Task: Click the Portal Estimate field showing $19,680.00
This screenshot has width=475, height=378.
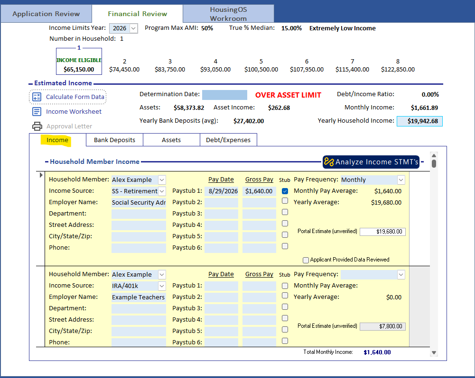Action: point(382,232)
